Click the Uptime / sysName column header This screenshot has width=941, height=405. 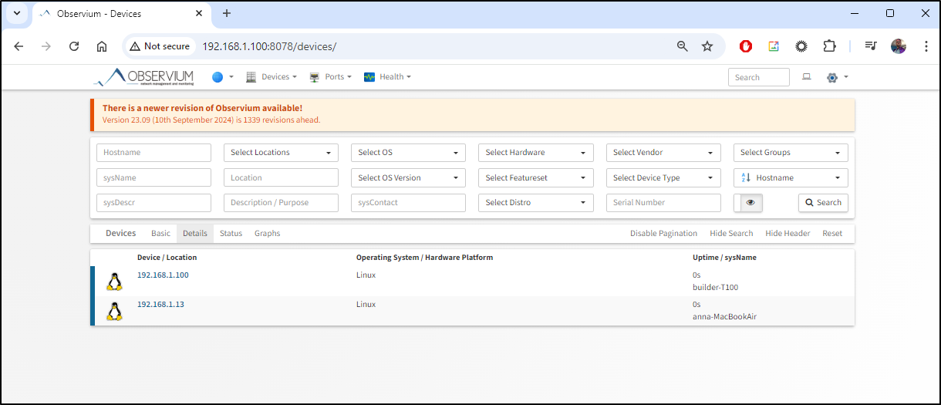click(x=724, y=257)
